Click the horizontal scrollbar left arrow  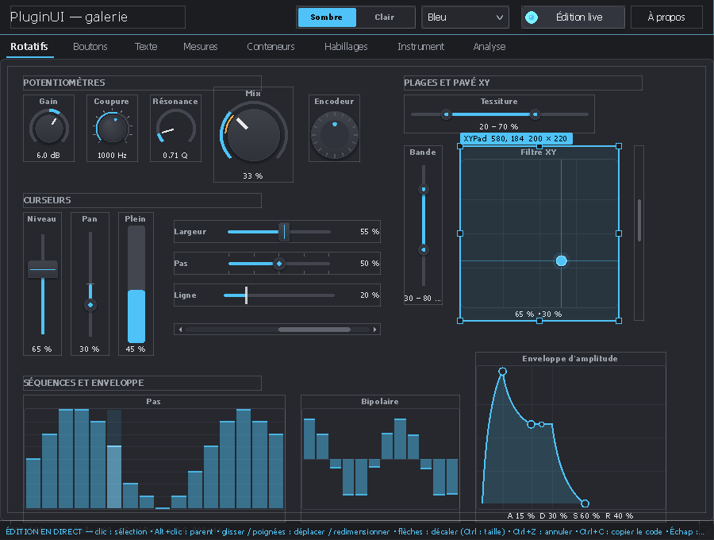click(x=180, y=330)
